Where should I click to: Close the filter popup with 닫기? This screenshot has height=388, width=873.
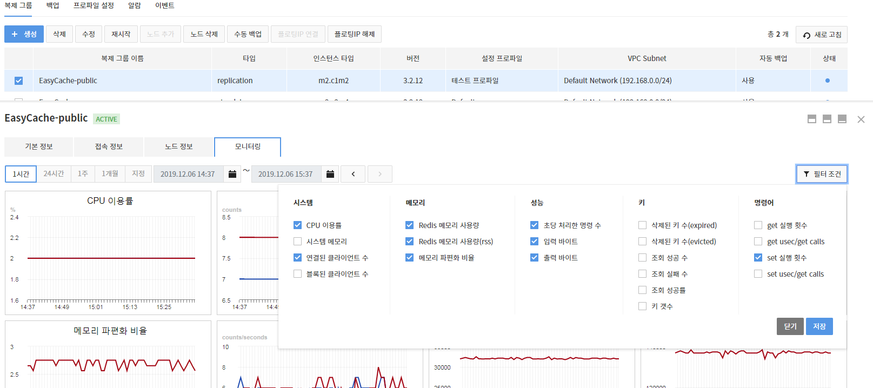[x=790, y=326]
